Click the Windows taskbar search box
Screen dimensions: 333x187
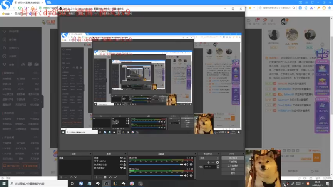pyautogui.click(x=38, y=183)
